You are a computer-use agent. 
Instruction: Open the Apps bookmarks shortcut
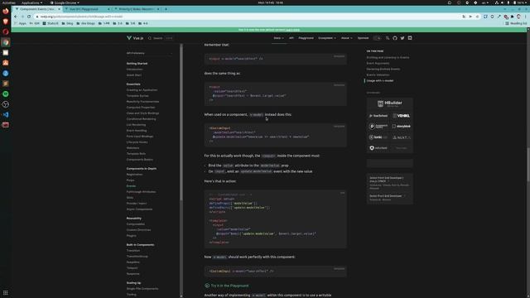pyautogui.click(x=20, y=23)
